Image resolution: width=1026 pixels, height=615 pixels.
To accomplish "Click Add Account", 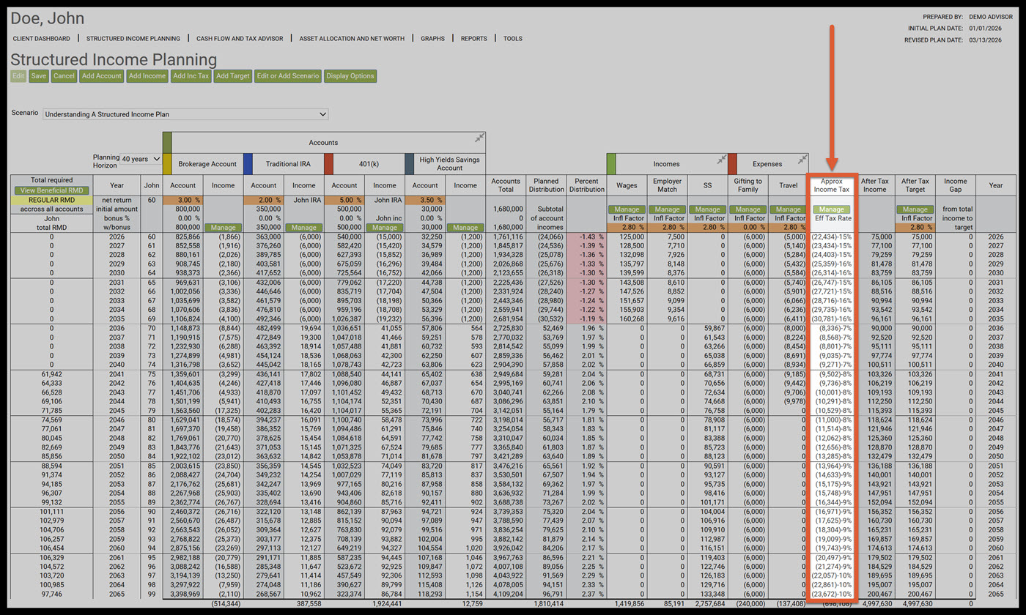I will 102,75.
